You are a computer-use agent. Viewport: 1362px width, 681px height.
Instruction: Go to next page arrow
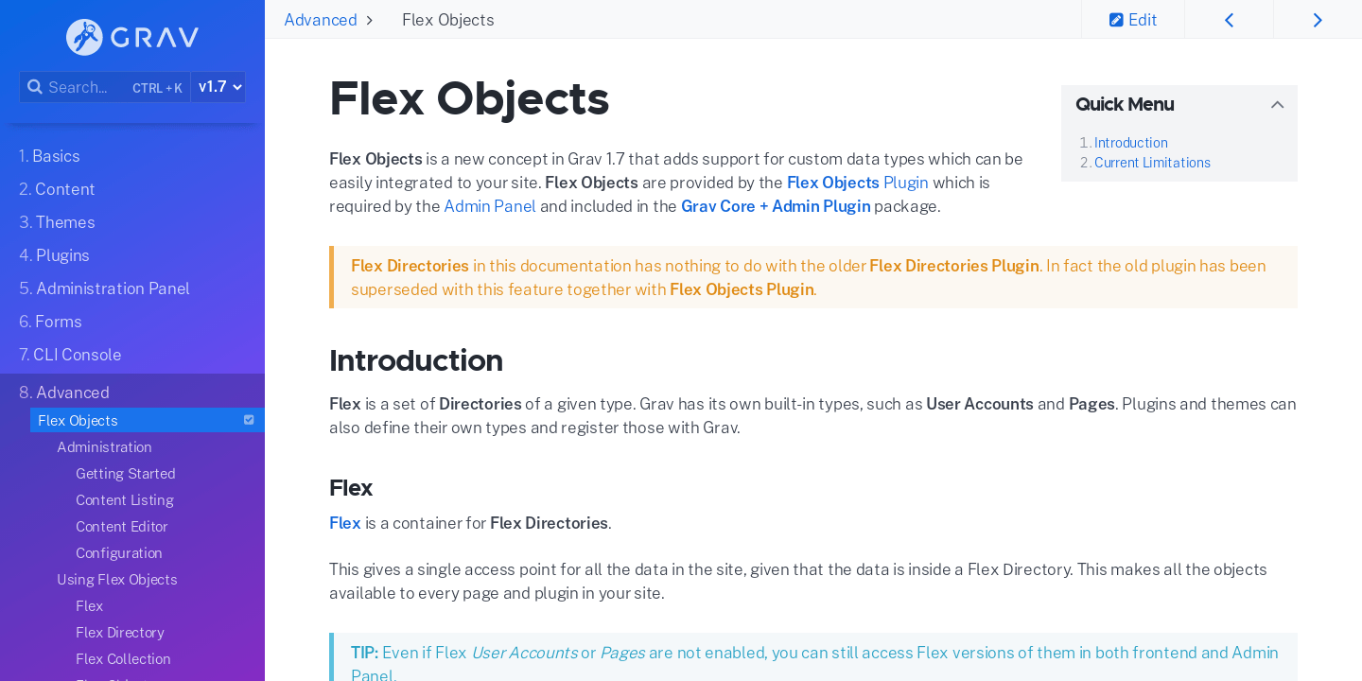click(x=1318, y=20)
